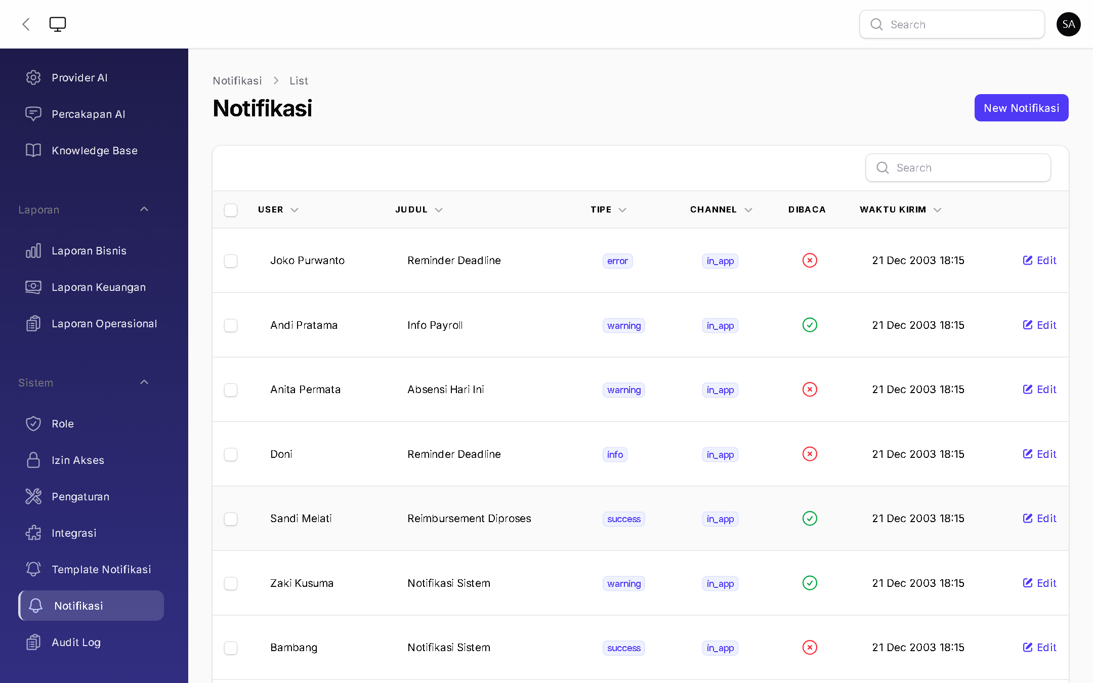The image size is (1093, 683).
Task: Click unread X icon for Anita Permata
Action: (810, 390)
